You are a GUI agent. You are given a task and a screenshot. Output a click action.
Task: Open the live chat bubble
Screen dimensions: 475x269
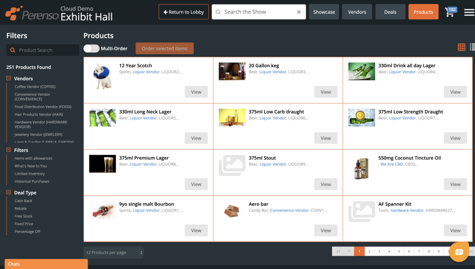click(x=459, y=252)
